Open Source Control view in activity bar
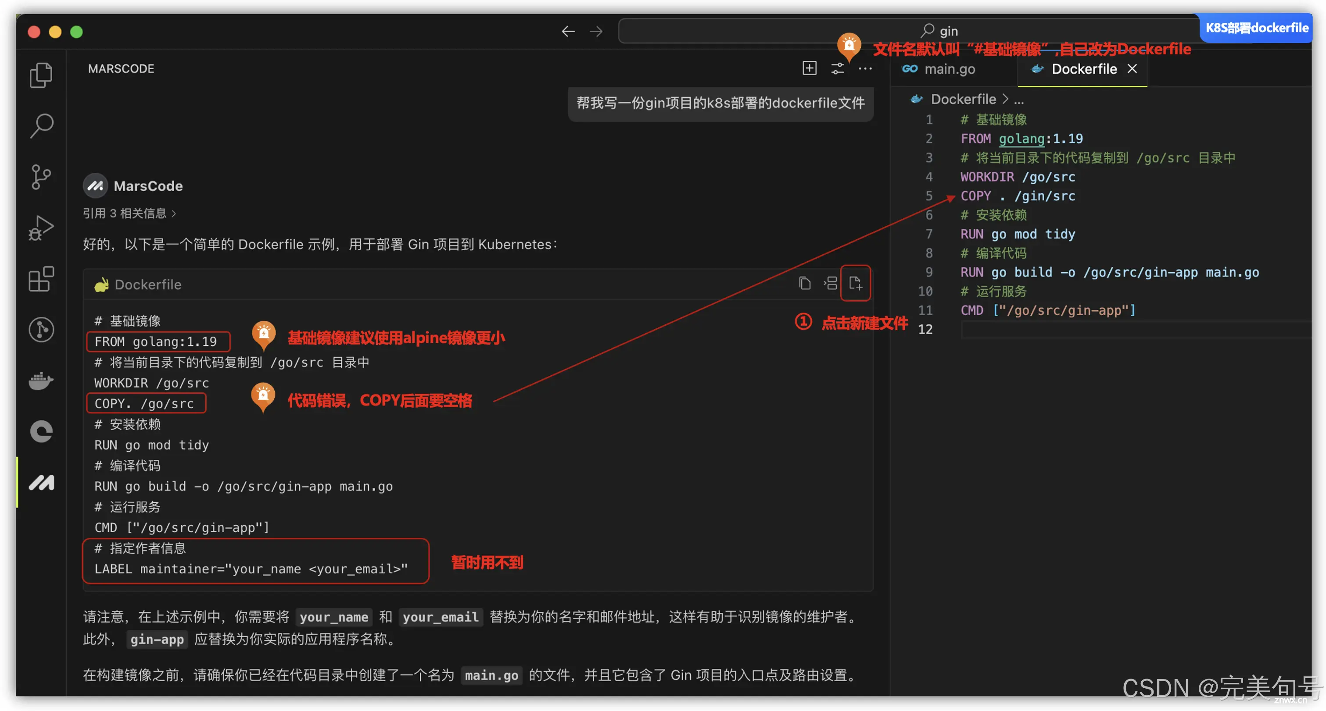This screenshot has height=711, width=1326. [x=41, y=177]
